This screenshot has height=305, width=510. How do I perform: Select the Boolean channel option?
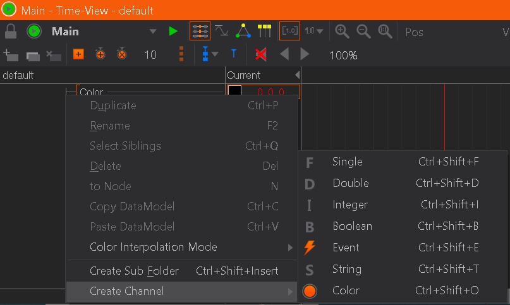[352, 226]
